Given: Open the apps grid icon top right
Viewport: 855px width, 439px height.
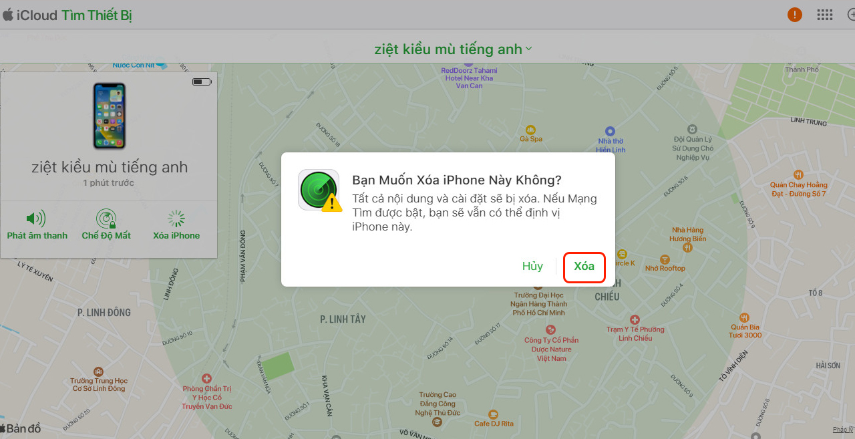Looking at the screenshot, I should coord(825,14).
